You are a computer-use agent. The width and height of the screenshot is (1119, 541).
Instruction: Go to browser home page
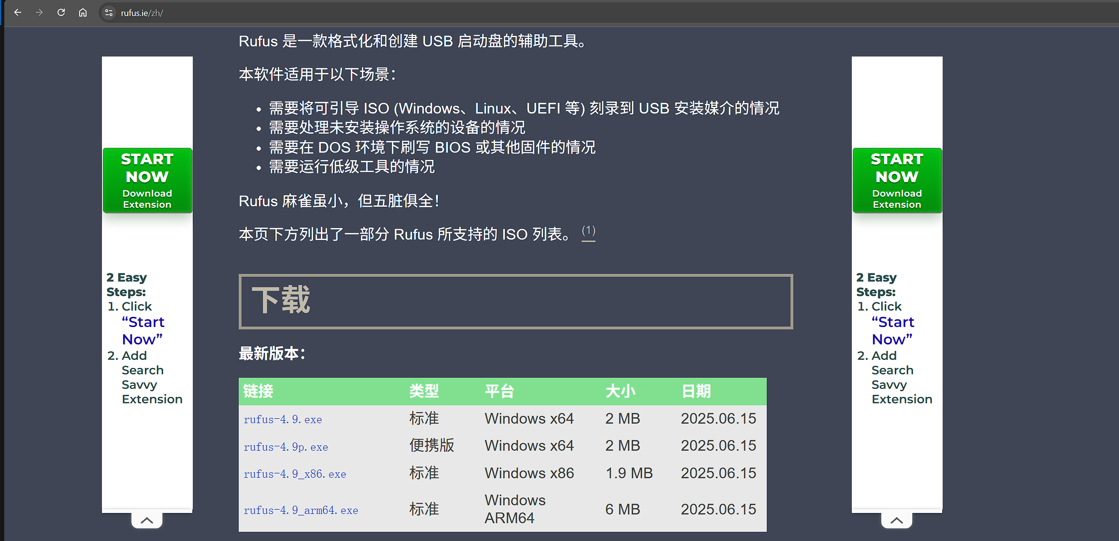[83, 13]
